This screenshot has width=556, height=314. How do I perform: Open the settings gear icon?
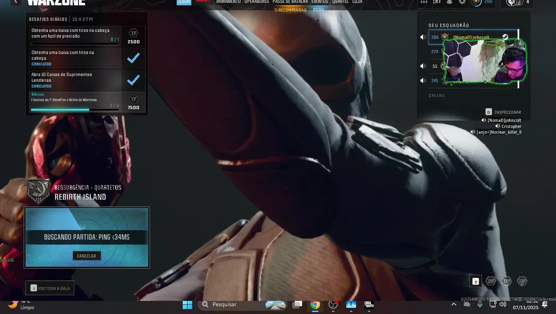tap(462, 2)
